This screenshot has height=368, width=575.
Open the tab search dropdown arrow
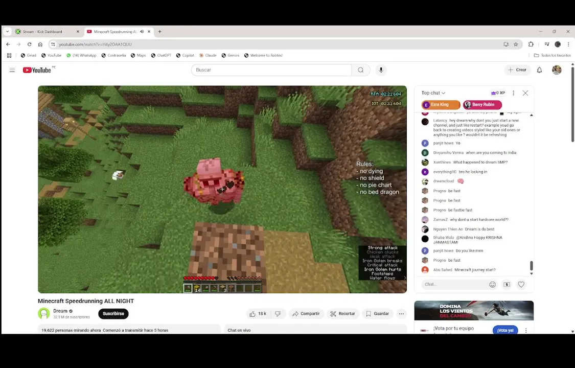(7, 32)
